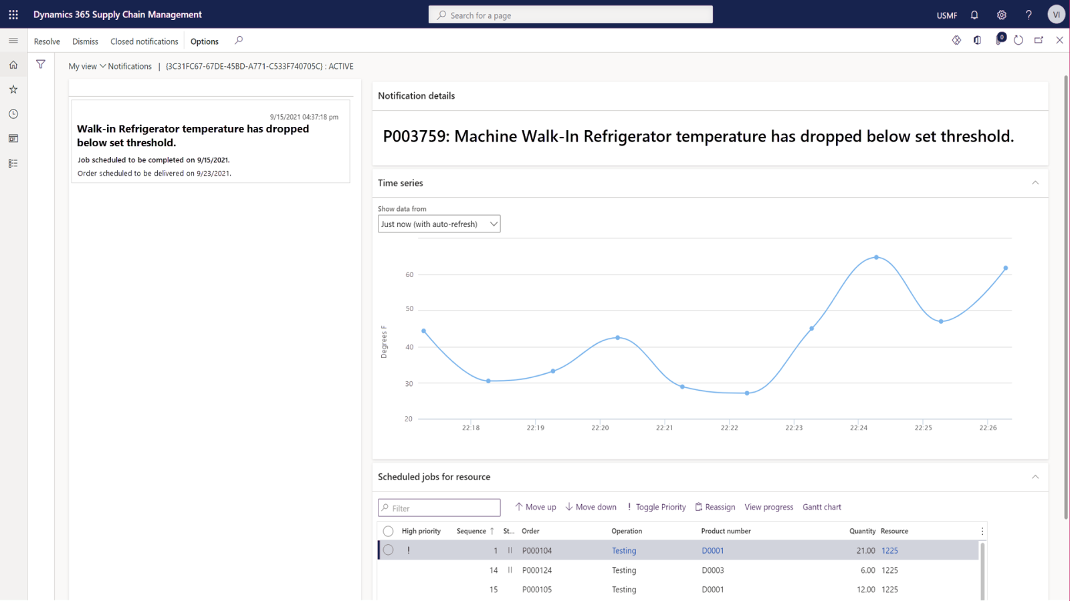
Task: Open the app launcher waffle icon
Action: pos(13,14)
